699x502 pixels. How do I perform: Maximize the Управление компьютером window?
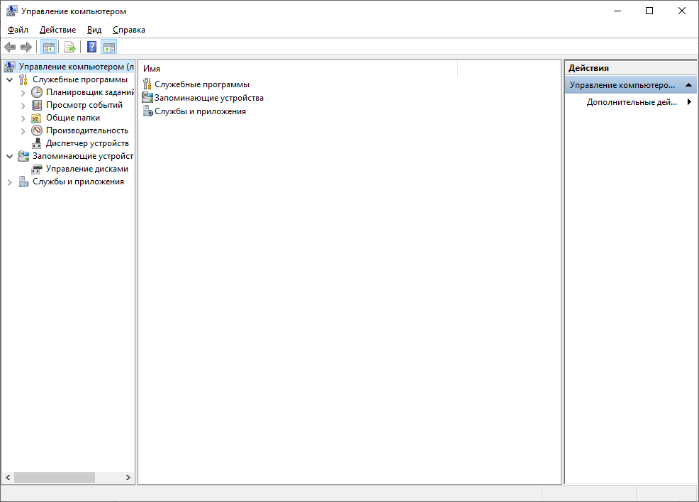[x=649, y=11]
